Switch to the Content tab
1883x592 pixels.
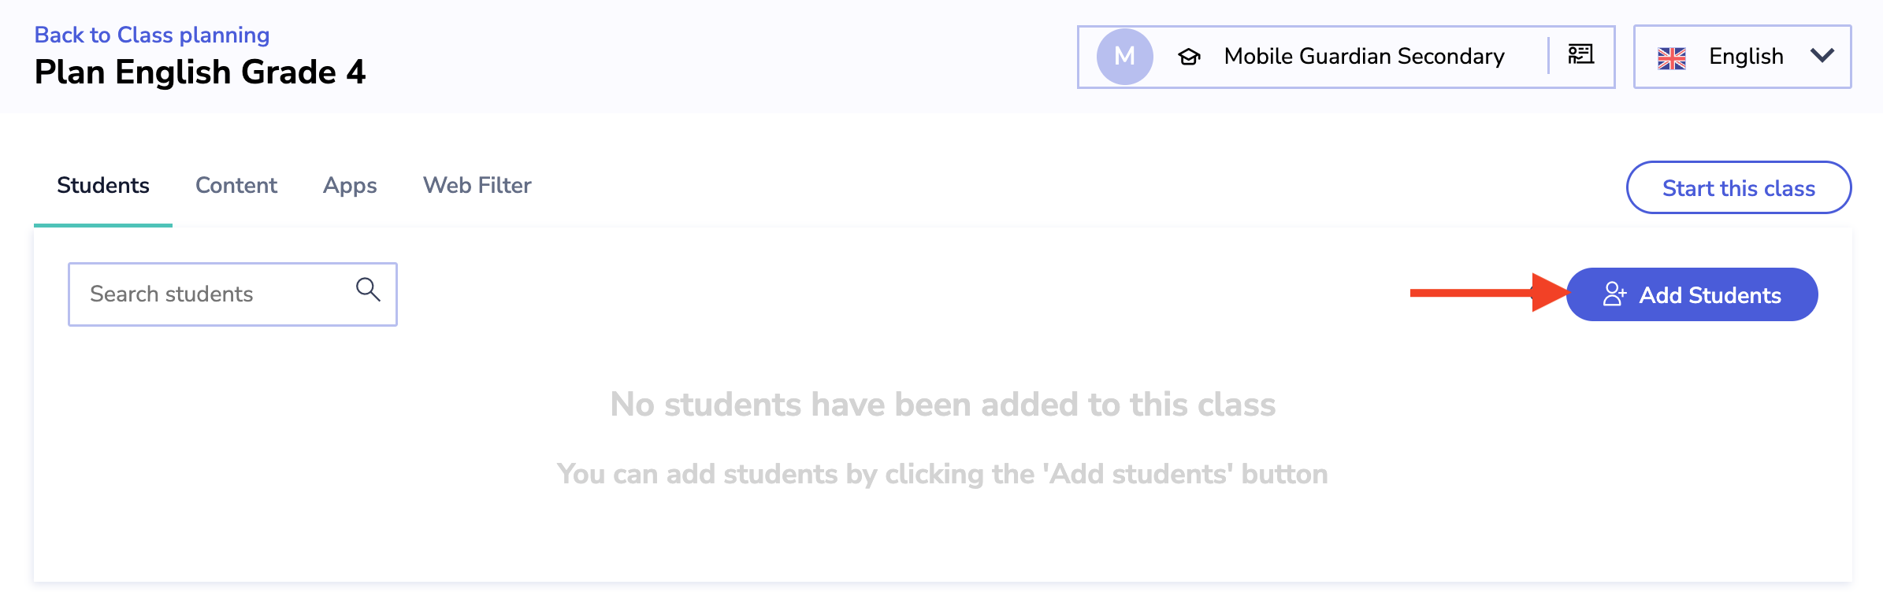pyautogui.click(x=236, y=186)
